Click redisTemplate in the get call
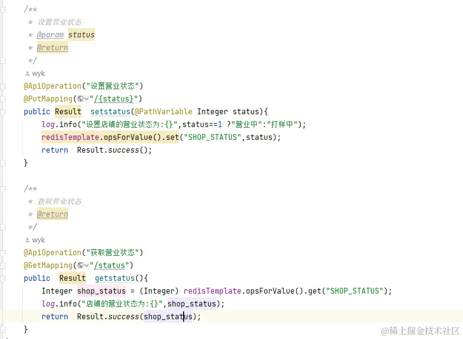The width and height of the screenshot is (463, 339). 212,291
